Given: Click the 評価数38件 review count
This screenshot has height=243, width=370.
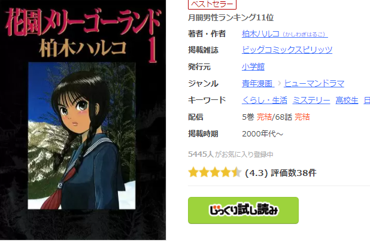Looking at the screenshot, I should (x=293, y=173).
